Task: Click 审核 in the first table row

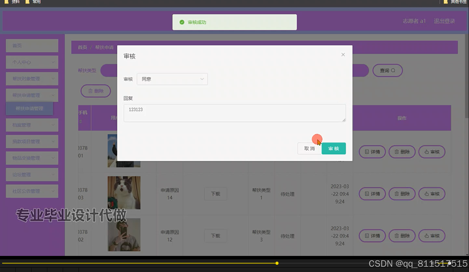Action: pos(432,152)
